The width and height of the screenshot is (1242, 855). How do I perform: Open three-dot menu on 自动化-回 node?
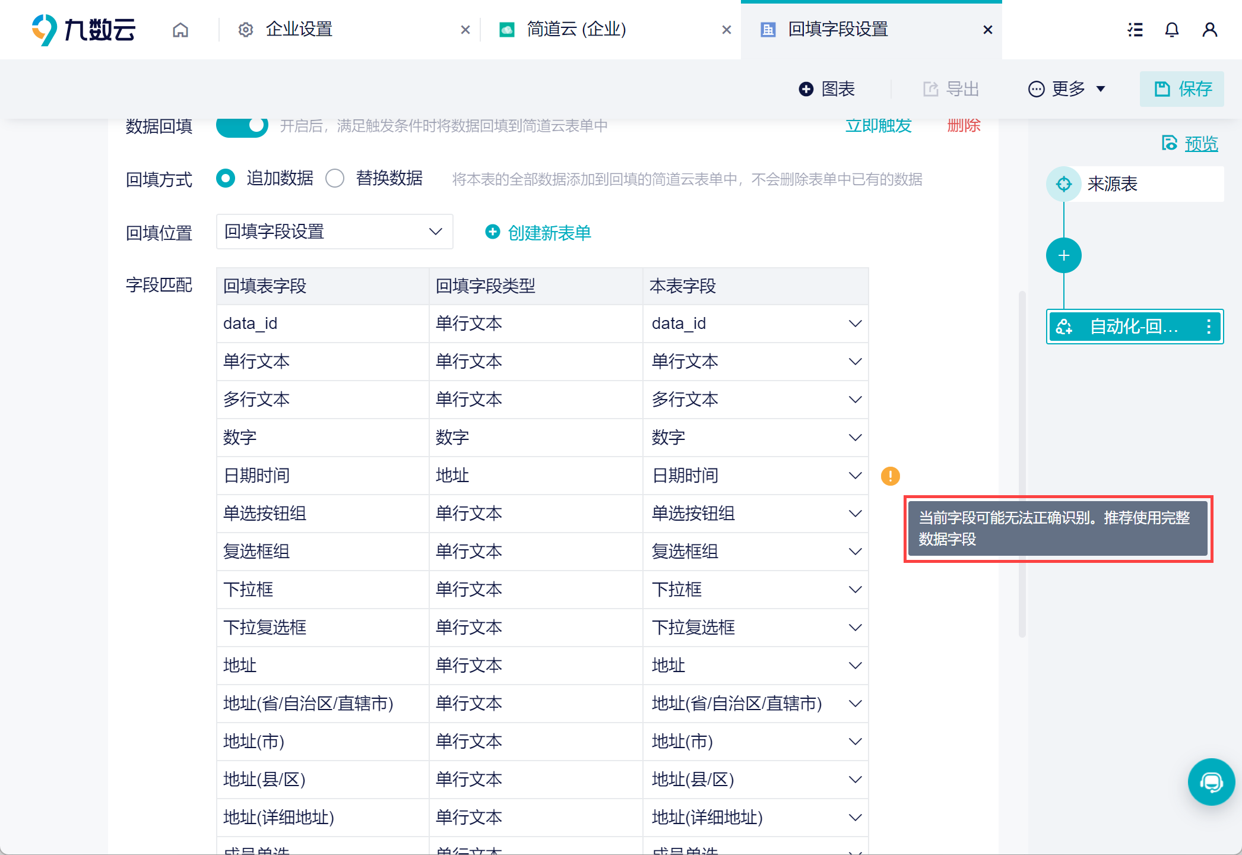(1208, 327)
